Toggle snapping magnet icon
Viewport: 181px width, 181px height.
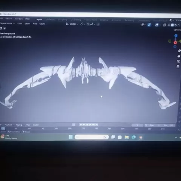click(x=88, y=24)
